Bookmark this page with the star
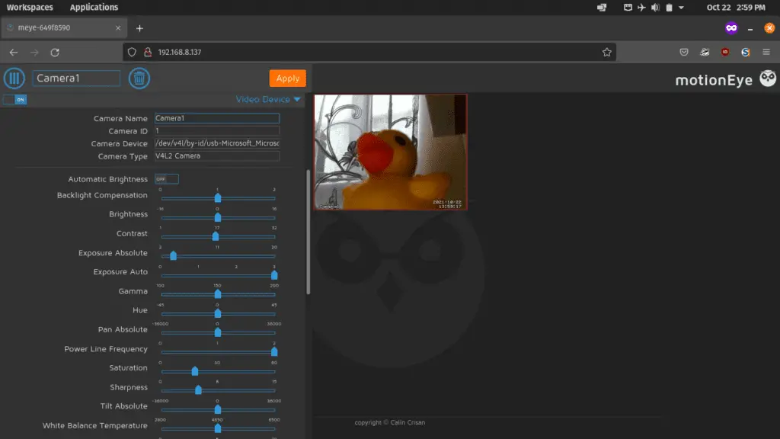Screen dimensions: 780x439 (606, 53)
